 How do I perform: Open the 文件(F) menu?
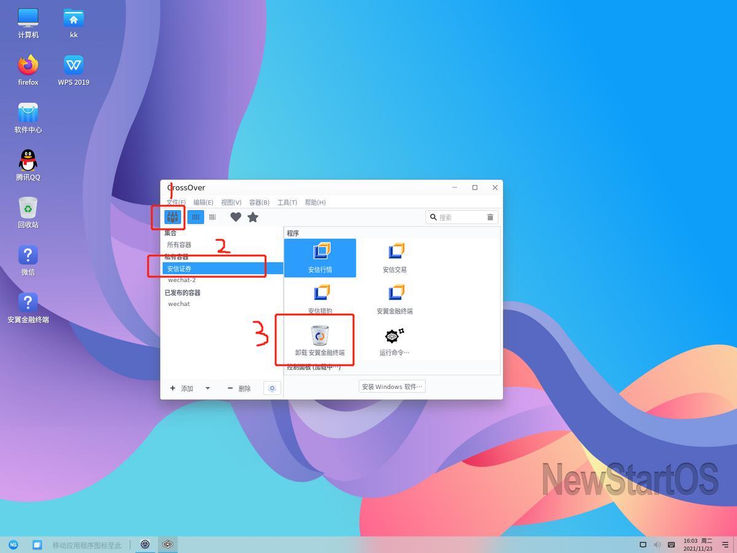(x=176, y=202)
